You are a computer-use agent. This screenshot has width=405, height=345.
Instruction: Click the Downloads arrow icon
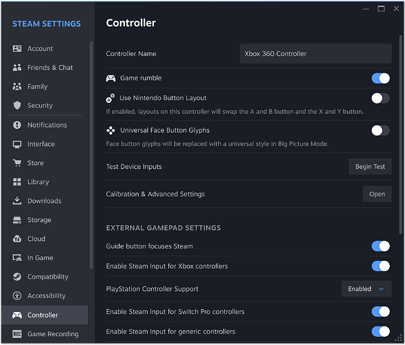17,201
